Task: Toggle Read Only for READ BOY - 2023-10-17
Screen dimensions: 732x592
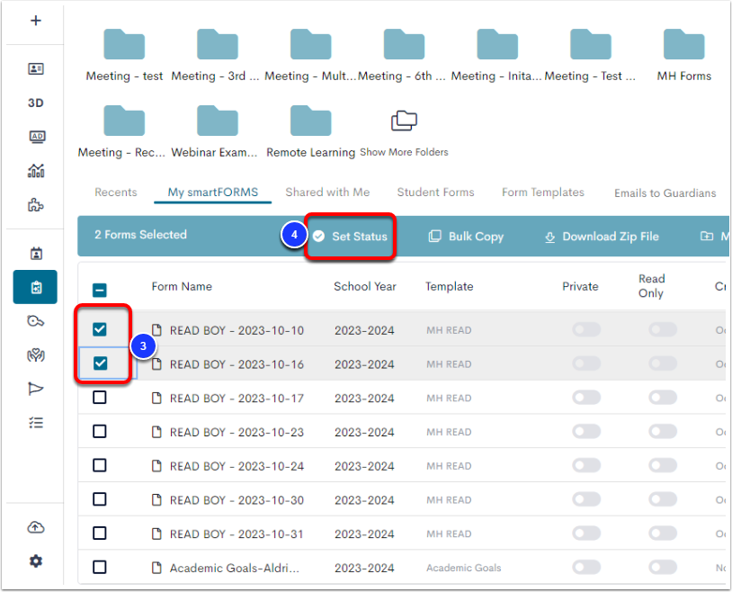Action: point(663,398)
